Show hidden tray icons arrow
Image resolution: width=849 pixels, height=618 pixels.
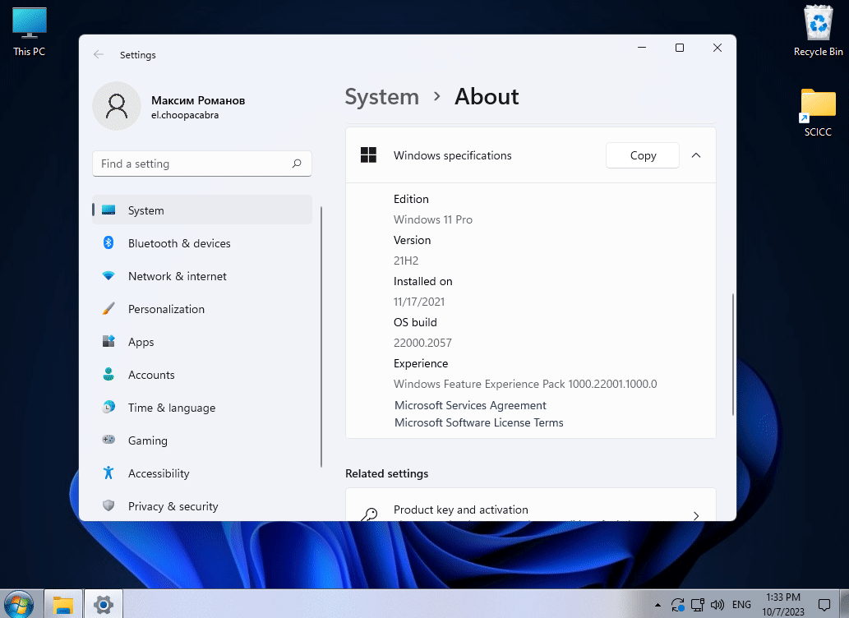658,605
